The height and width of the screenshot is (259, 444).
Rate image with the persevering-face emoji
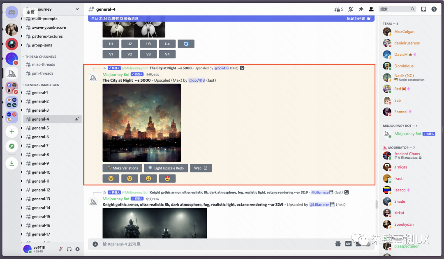[x=111, y=179]
